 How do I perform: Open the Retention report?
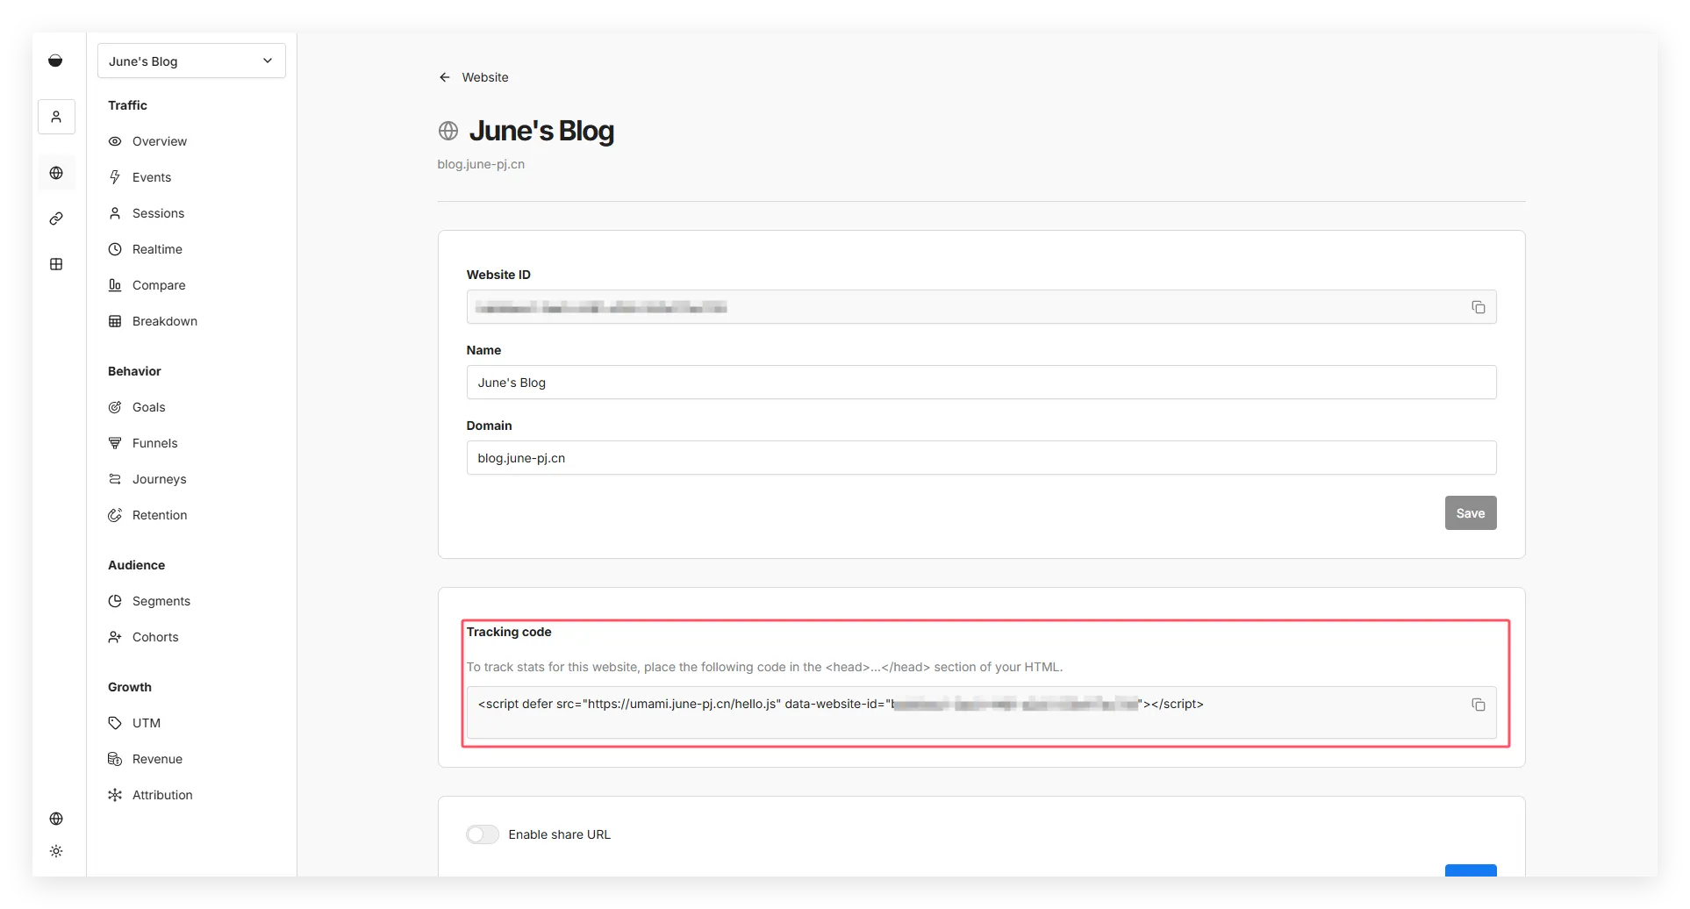point(159,515)
